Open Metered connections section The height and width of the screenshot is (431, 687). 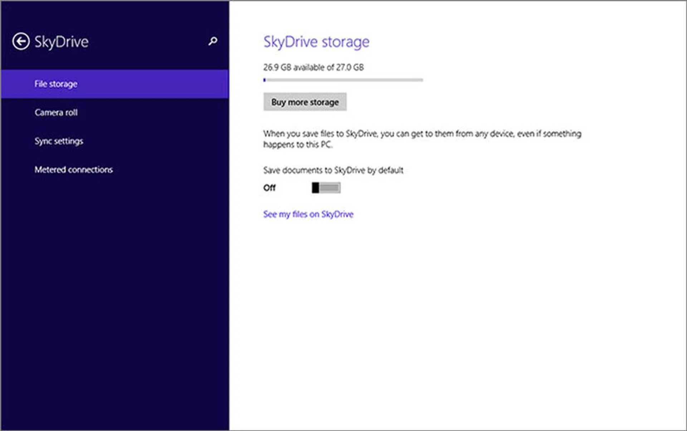pyautogui.click(x=74, y=170)
